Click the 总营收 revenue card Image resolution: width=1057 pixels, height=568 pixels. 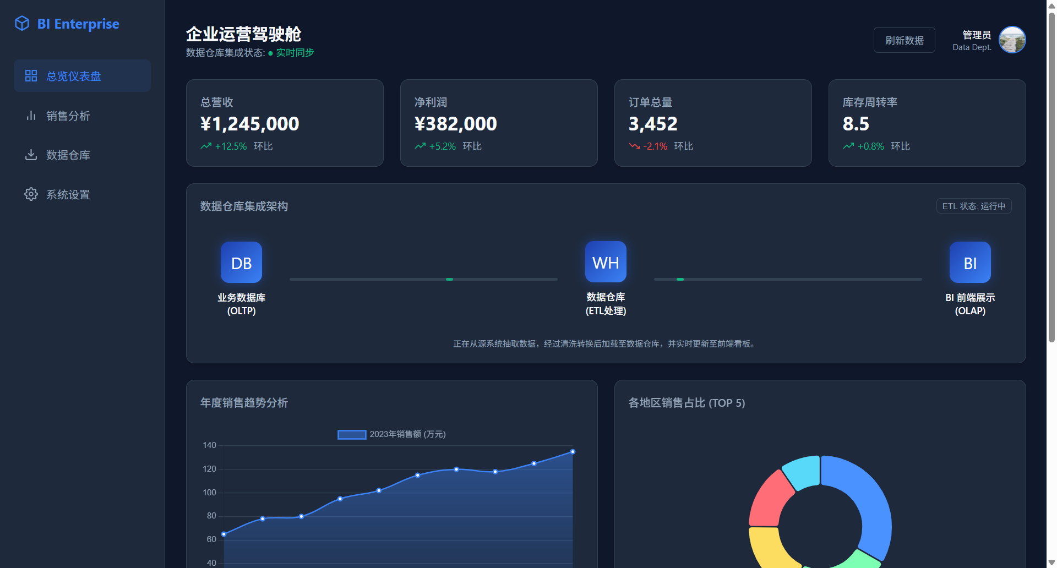[x=285, y=123]
